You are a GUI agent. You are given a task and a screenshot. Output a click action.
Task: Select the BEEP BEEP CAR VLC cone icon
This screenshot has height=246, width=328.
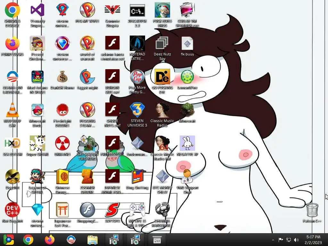point(12,110)
